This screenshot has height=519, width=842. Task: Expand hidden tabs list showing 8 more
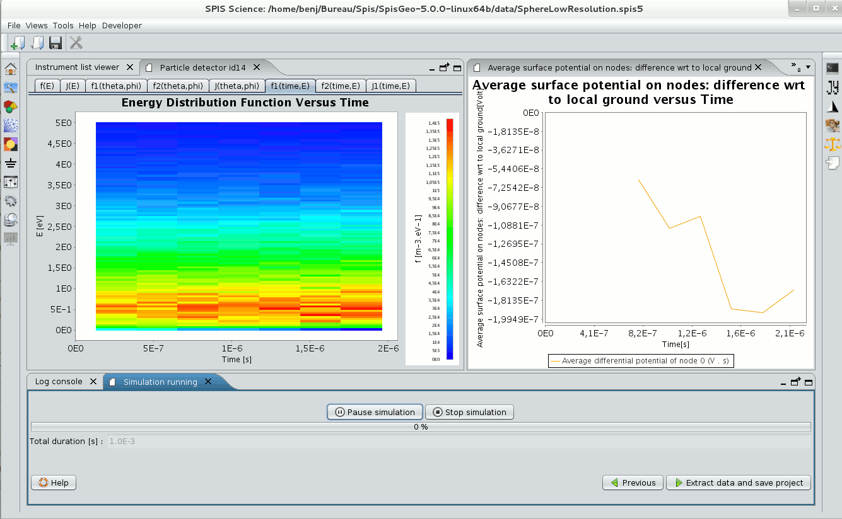coord(796,67)
